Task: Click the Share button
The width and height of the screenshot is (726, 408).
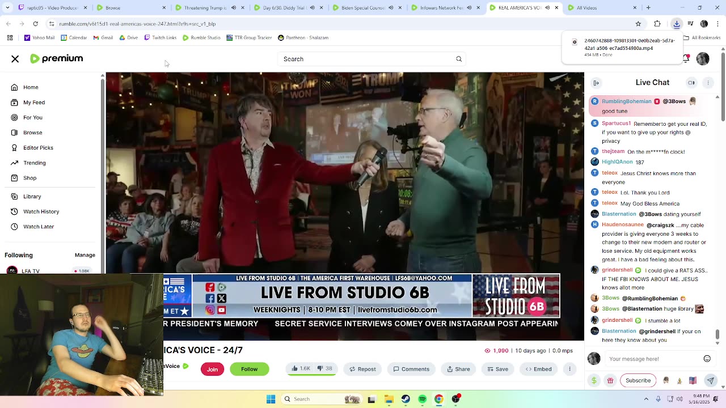Action: click(x=458, y=369)
